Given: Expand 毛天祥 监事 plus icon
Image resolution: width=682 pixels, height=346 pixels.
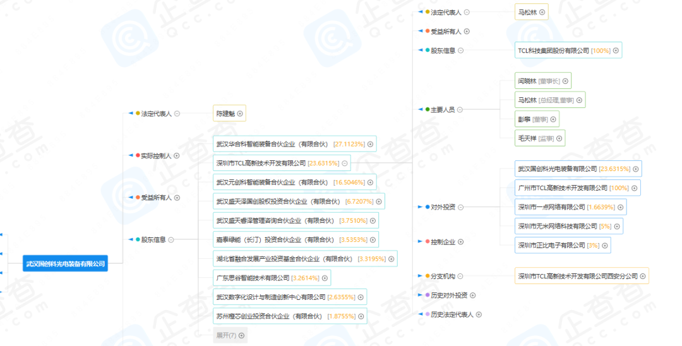Looking at the screenshot, I should point(559,138).
